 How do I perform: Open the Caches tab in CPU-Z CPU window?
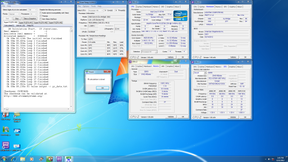[139, 7]
